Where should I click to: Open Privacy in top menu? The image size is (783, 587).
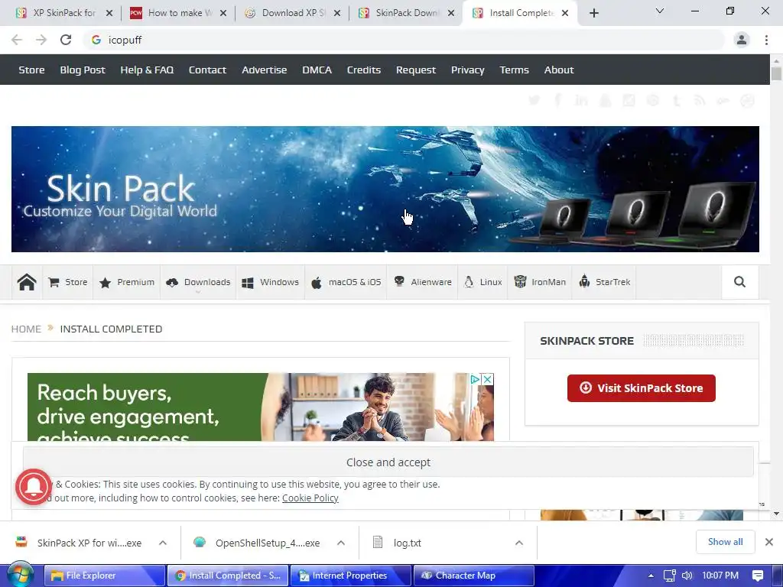467,70
